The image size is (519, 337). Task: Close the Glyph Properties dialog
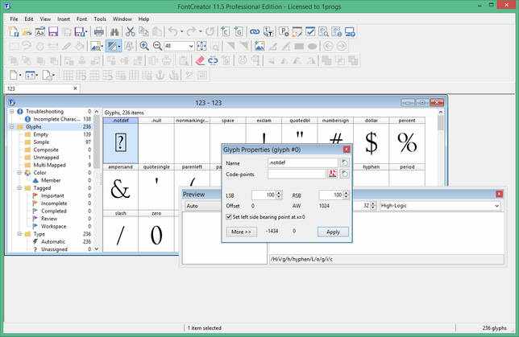tap(347, 150)
